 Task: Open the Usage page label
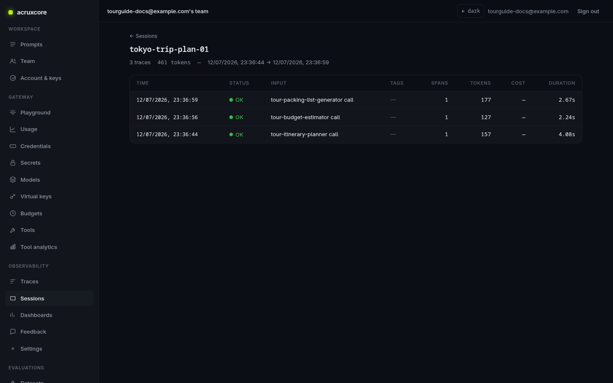pos(29,129)
